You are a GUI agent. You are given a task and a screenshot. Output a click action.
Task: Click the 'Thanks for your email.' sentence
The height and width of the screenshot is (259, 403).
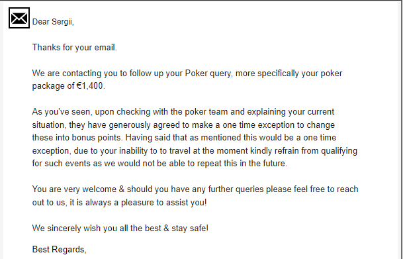(75, 48)
